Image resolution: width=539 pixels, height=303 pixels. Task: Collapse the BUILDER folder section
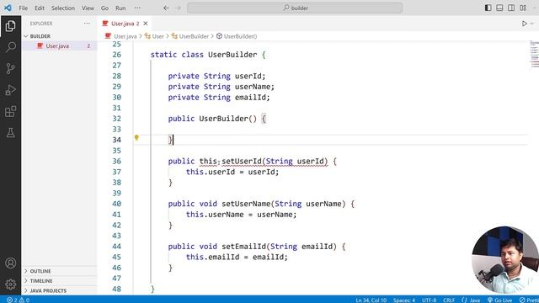click(60, 36)
